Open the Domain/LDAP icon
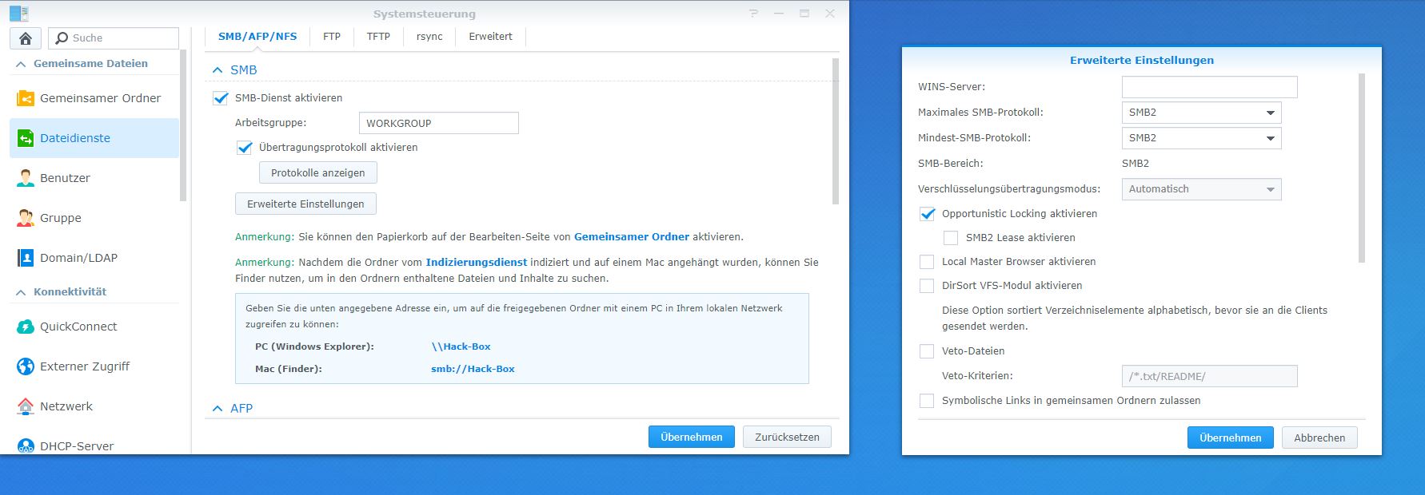 (x=26, y=258)
